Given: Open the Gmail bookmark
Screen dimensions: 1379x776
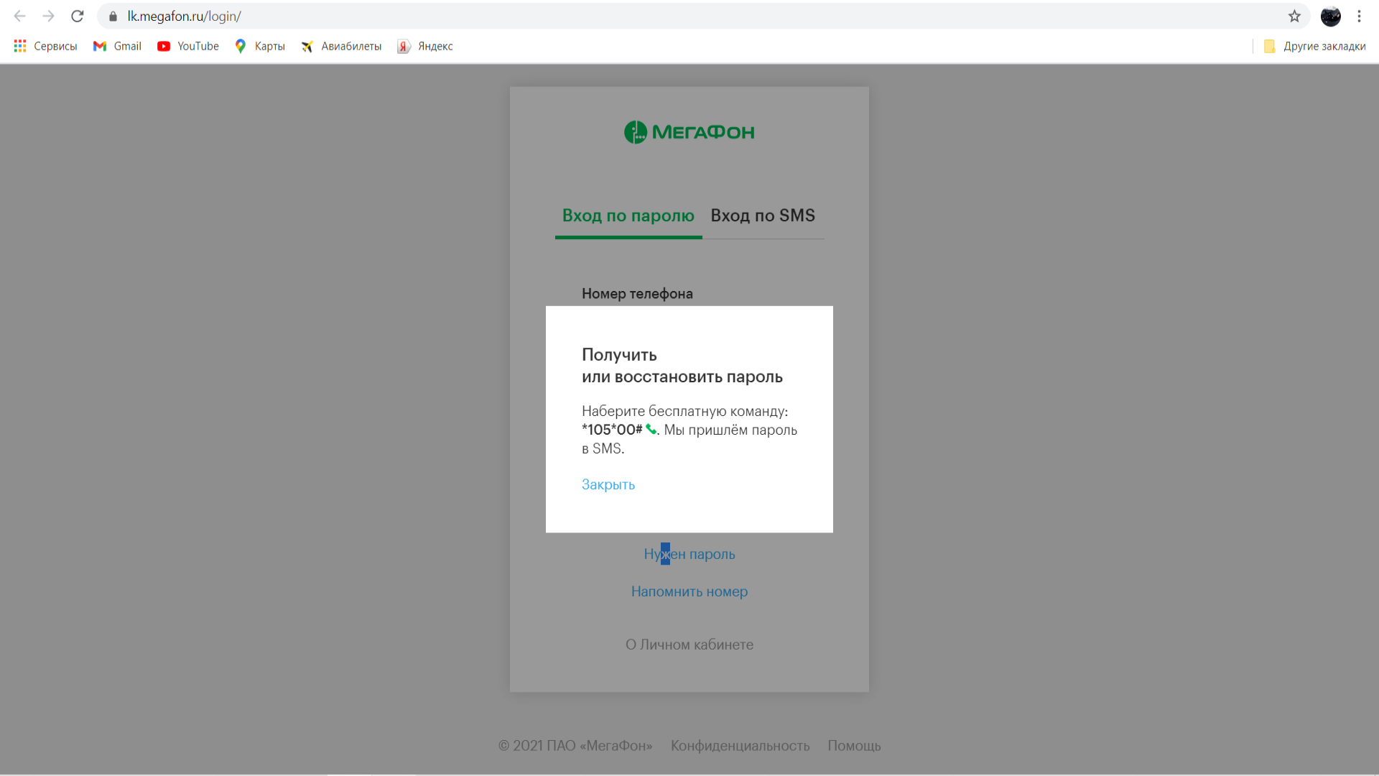Looking at the screenshot, I should click(117, 46).
